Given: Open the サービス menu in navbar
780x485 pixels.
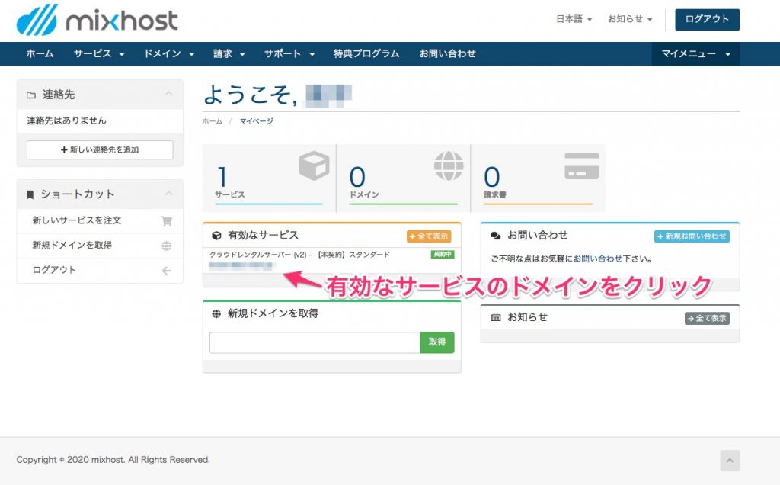Looking at the screenshot, I should click(x=98, y=54).
